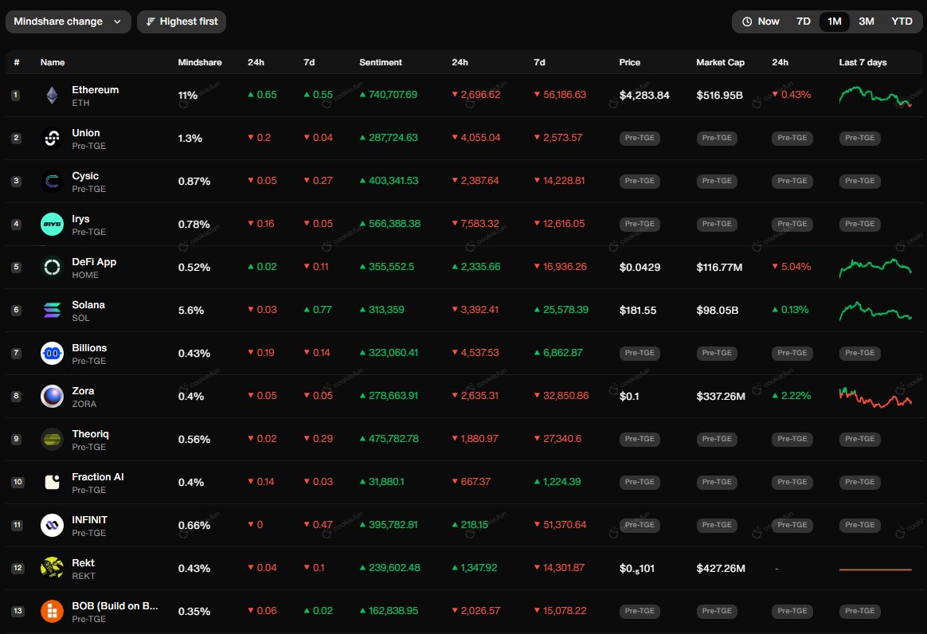Click the Theoriq project icon

[51, 439]
